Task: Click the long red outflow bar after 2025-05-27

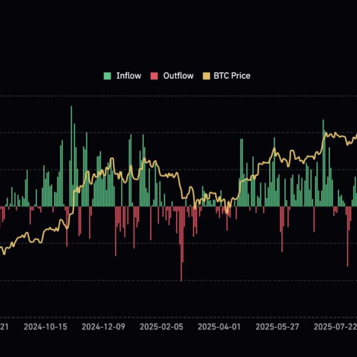Action: pyautogui.click(x=282, y=229)
